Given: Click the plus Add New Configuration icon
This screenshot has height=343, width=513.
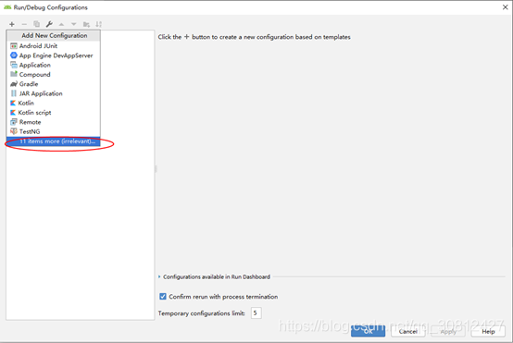Looking at the screenshot, I should 12,24.
